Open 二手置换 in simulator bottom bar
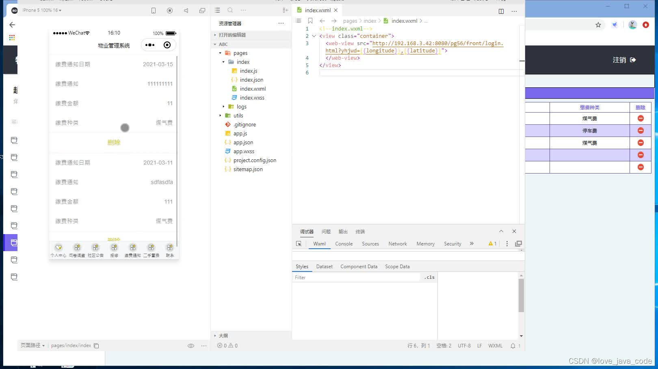658x369 pixels. (151, 250)
